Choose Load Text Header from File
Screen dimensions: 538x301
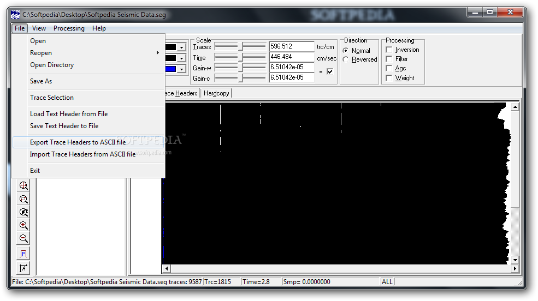88,113
